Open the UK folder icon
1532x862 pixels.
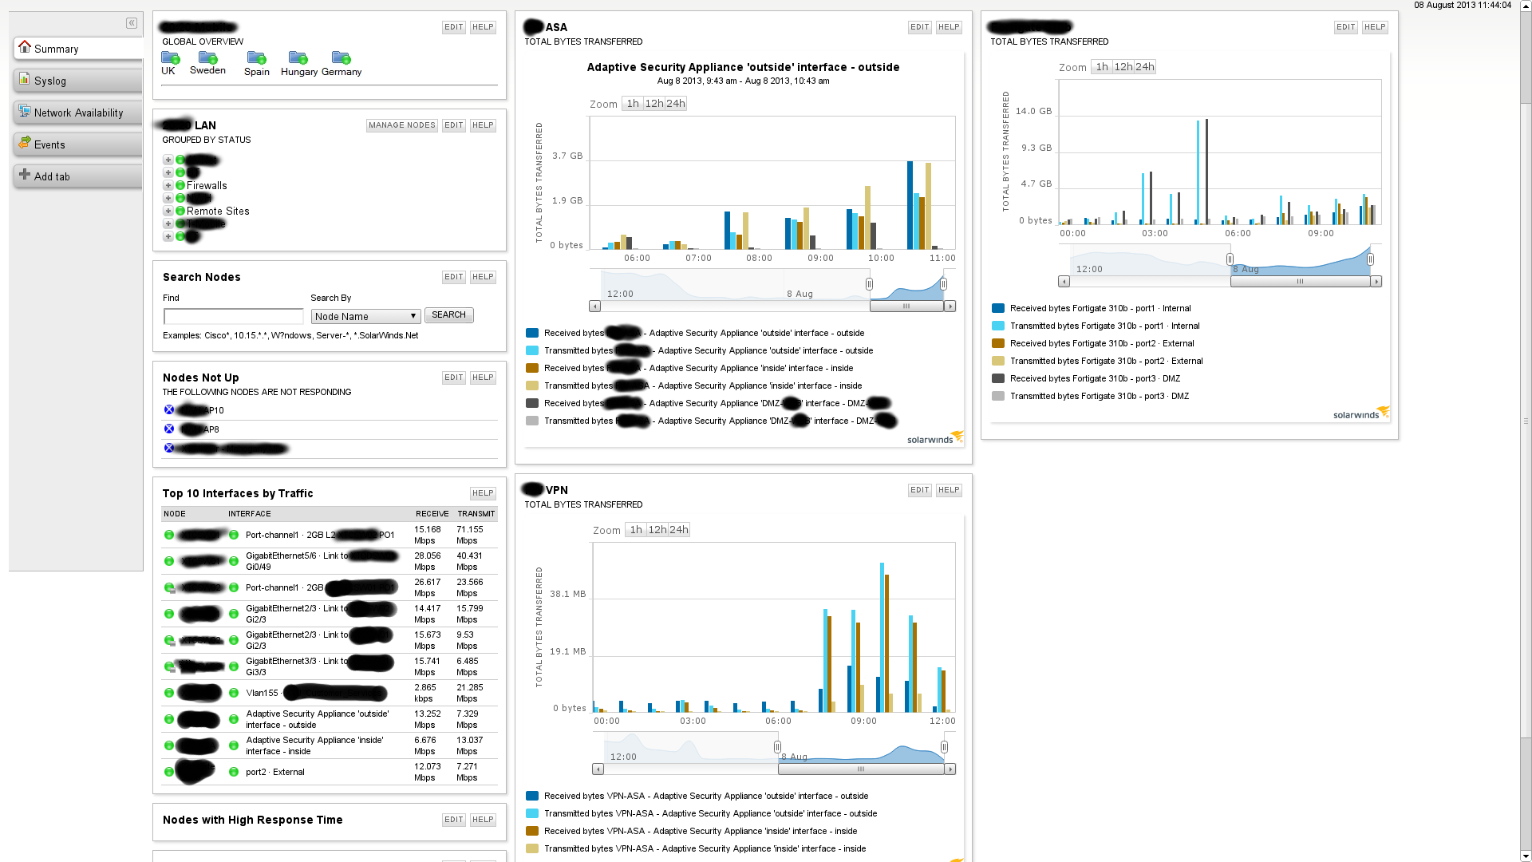point(170,57)
